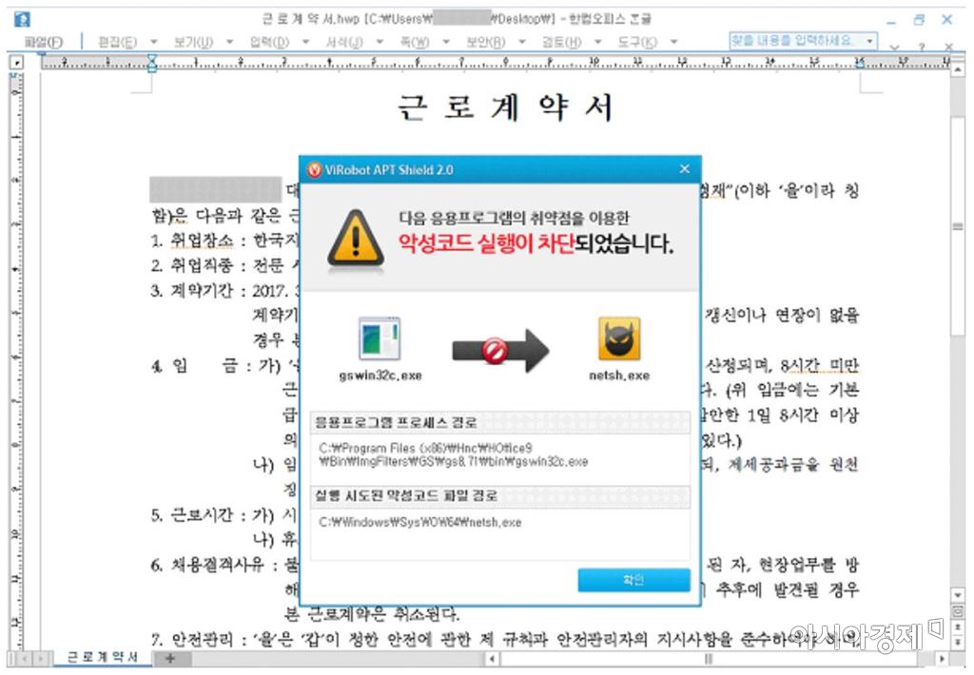Expand the 보기 menu dropdown arrow
Image resolution: width=974 pixels, height=675 pixels.
(x=230, y=42)
